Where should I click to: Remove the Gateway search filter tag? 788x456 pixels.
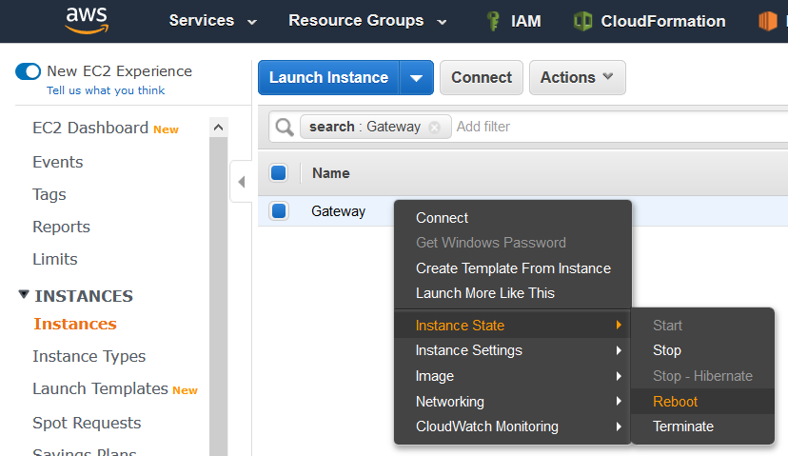click(x=435, y=128)
